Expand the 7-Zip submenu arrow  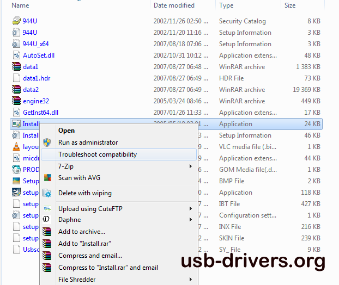[x=190, y=166]
